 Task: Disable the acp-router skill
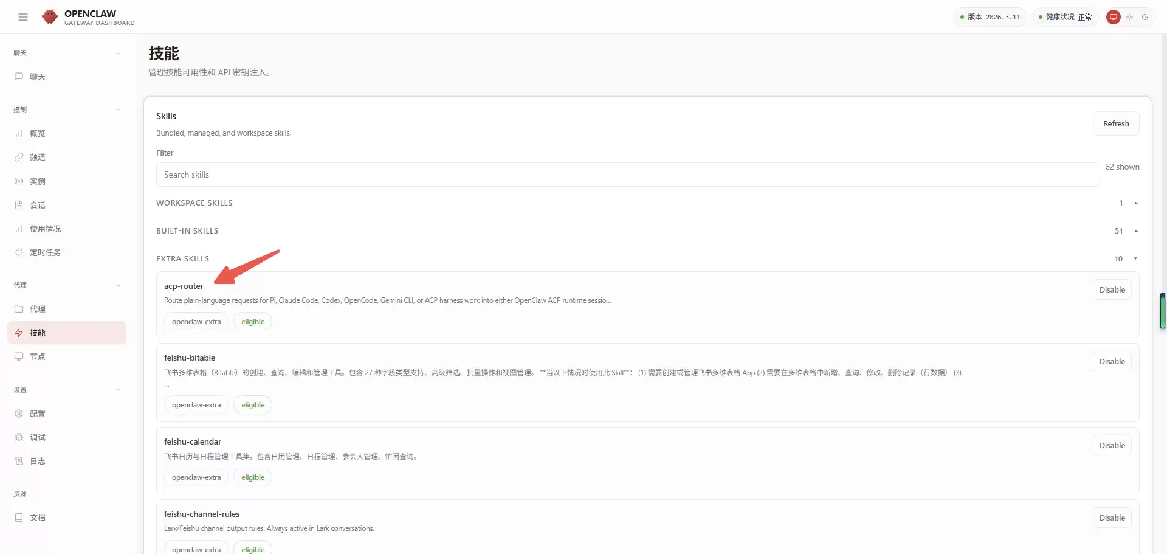point(1112,290)
